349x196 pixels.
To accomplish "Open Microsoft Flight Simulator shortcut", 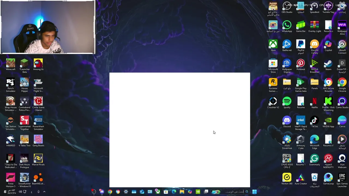I will point(38,85).
